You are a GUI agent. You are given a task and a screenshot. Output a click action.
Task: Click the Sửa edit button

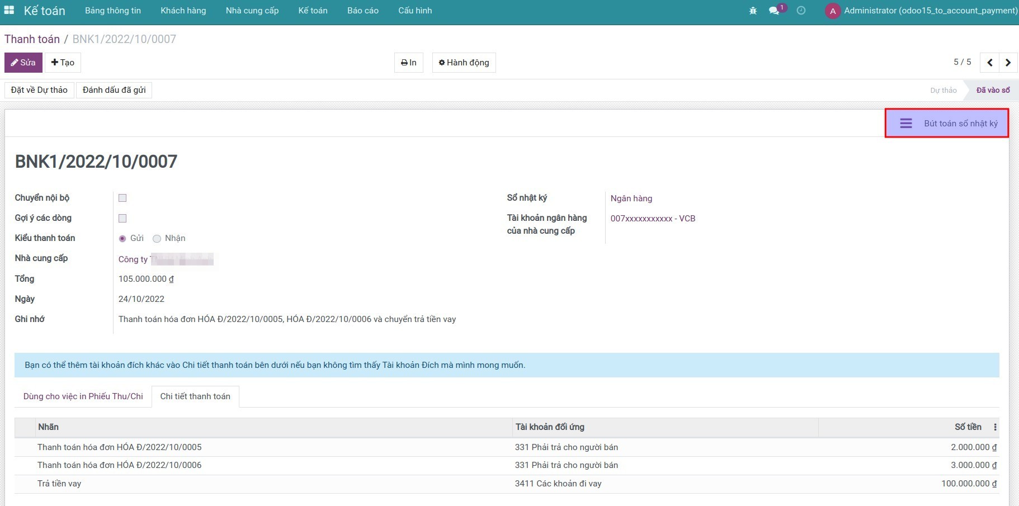coord(23,63)
